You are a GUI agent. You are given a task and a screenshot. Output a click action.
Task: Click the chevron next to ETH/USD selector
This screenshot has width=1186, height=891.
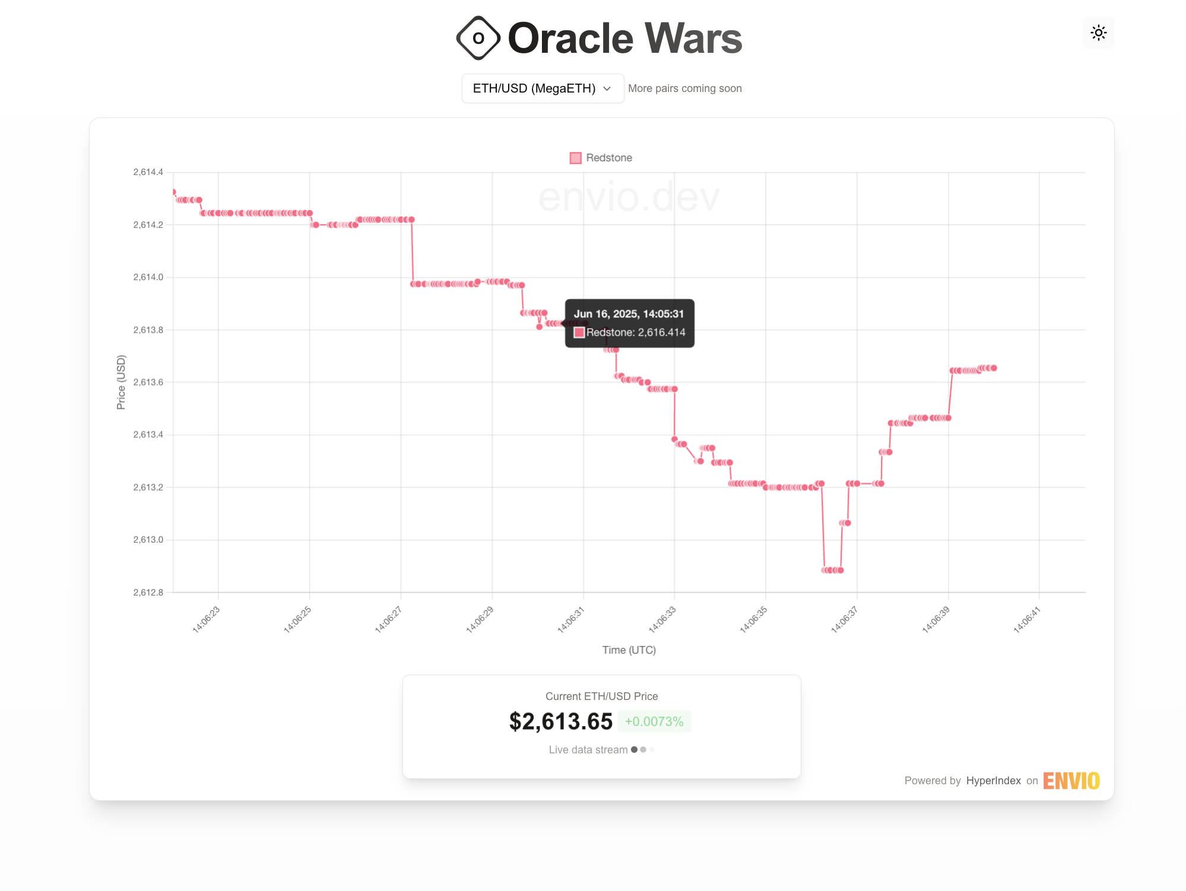click(x=607, y=88)
